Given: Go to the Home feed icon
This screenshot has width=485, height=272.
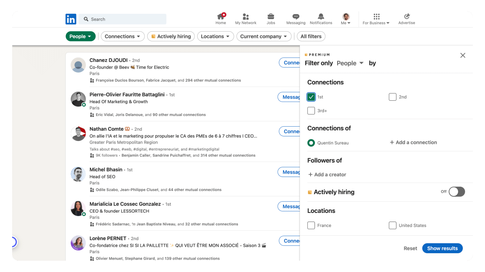Looking at the screenshot, I should (221, 16).
